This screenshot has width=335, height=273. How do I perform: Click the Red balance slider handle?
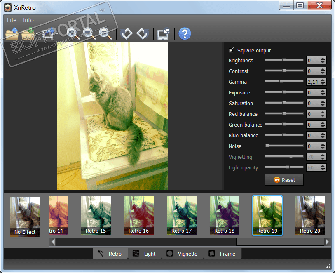(x=284, y=113)
